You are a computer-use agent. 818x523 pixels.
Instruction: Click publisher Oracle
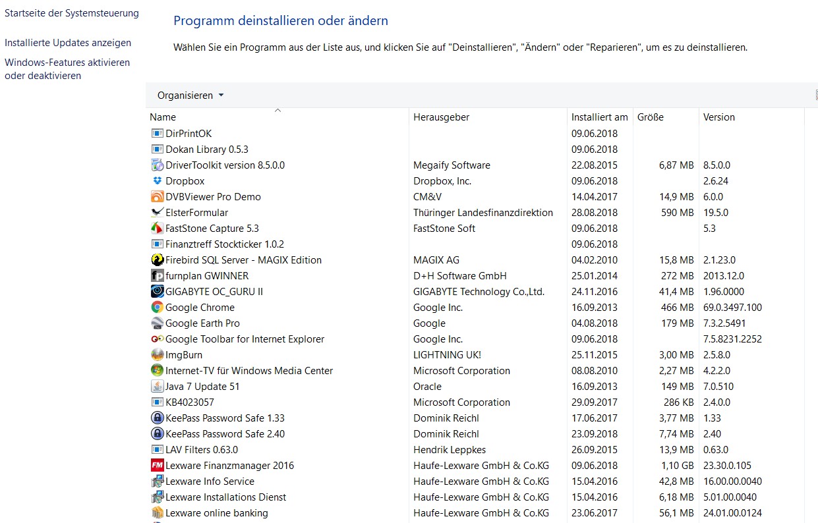pos(428,387)
